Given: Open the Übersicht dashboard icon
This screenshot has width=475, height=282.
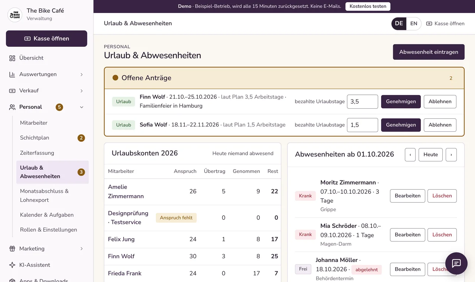Looking at the screenshot, I should (x=12, y=58).
